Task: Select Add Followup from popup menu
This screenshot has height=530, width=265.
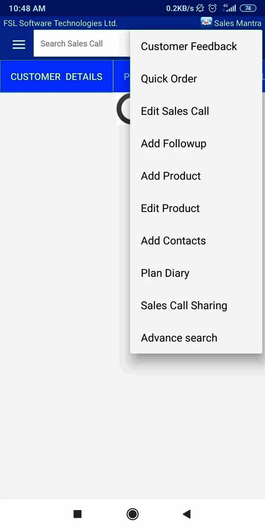Action: [173, 144]
